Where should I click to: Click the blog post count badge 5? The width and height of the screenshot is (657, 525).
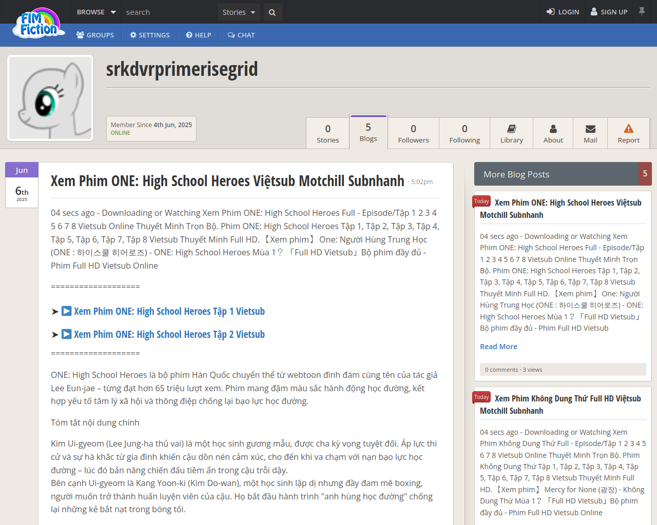click(x=645, y=174)
